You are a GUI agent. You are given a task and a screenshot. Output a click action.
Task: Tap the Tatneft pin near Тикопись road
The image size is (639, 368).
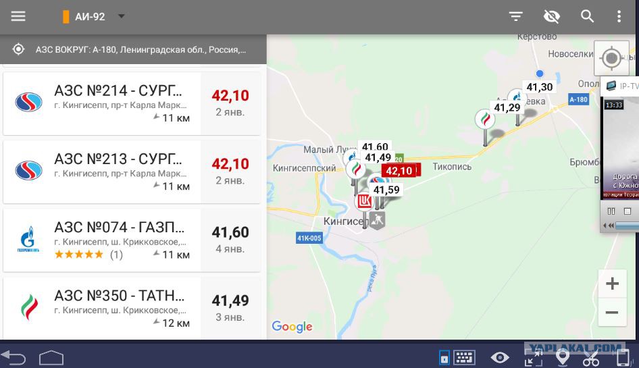point(485,120)
